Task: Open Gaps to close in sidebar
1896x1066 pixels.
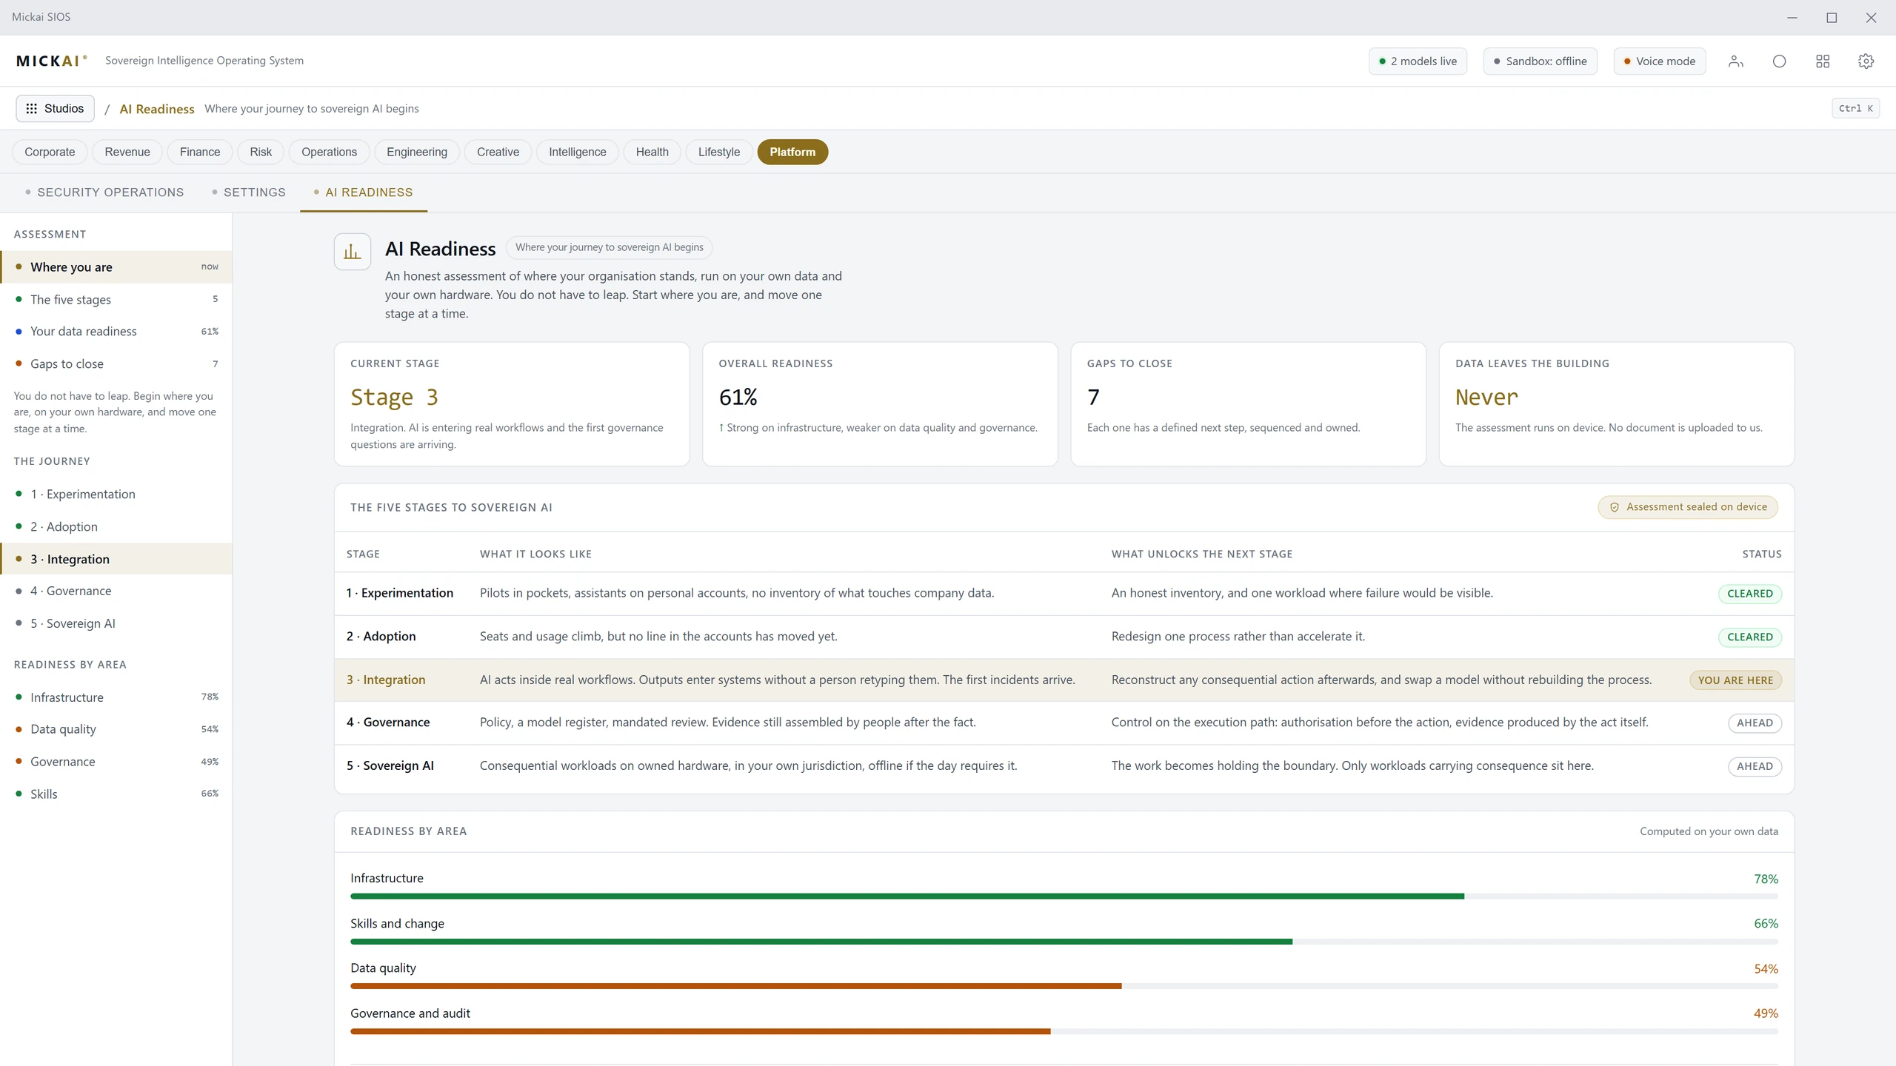Action: [x=116, y=363]
